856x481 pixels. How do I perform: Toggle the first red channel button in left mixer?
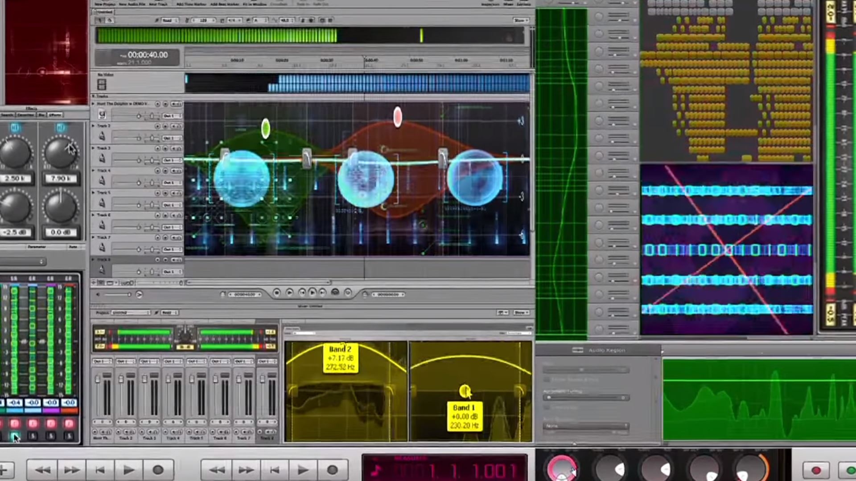15,423
